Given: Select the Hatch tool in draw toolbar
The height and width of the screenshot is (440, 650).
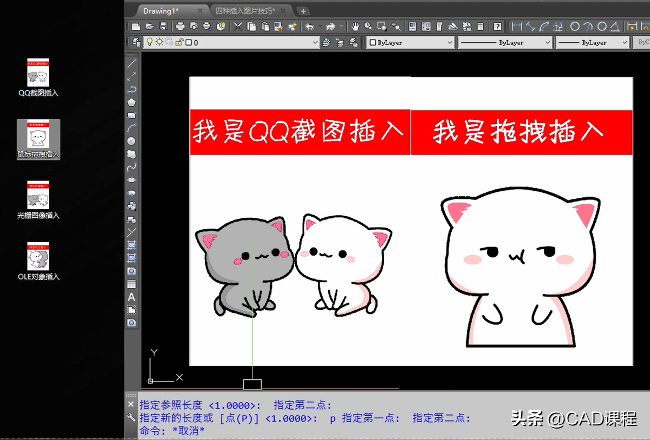Looking at the screenshot, I should pyautogui.click(x=131, y=245).
